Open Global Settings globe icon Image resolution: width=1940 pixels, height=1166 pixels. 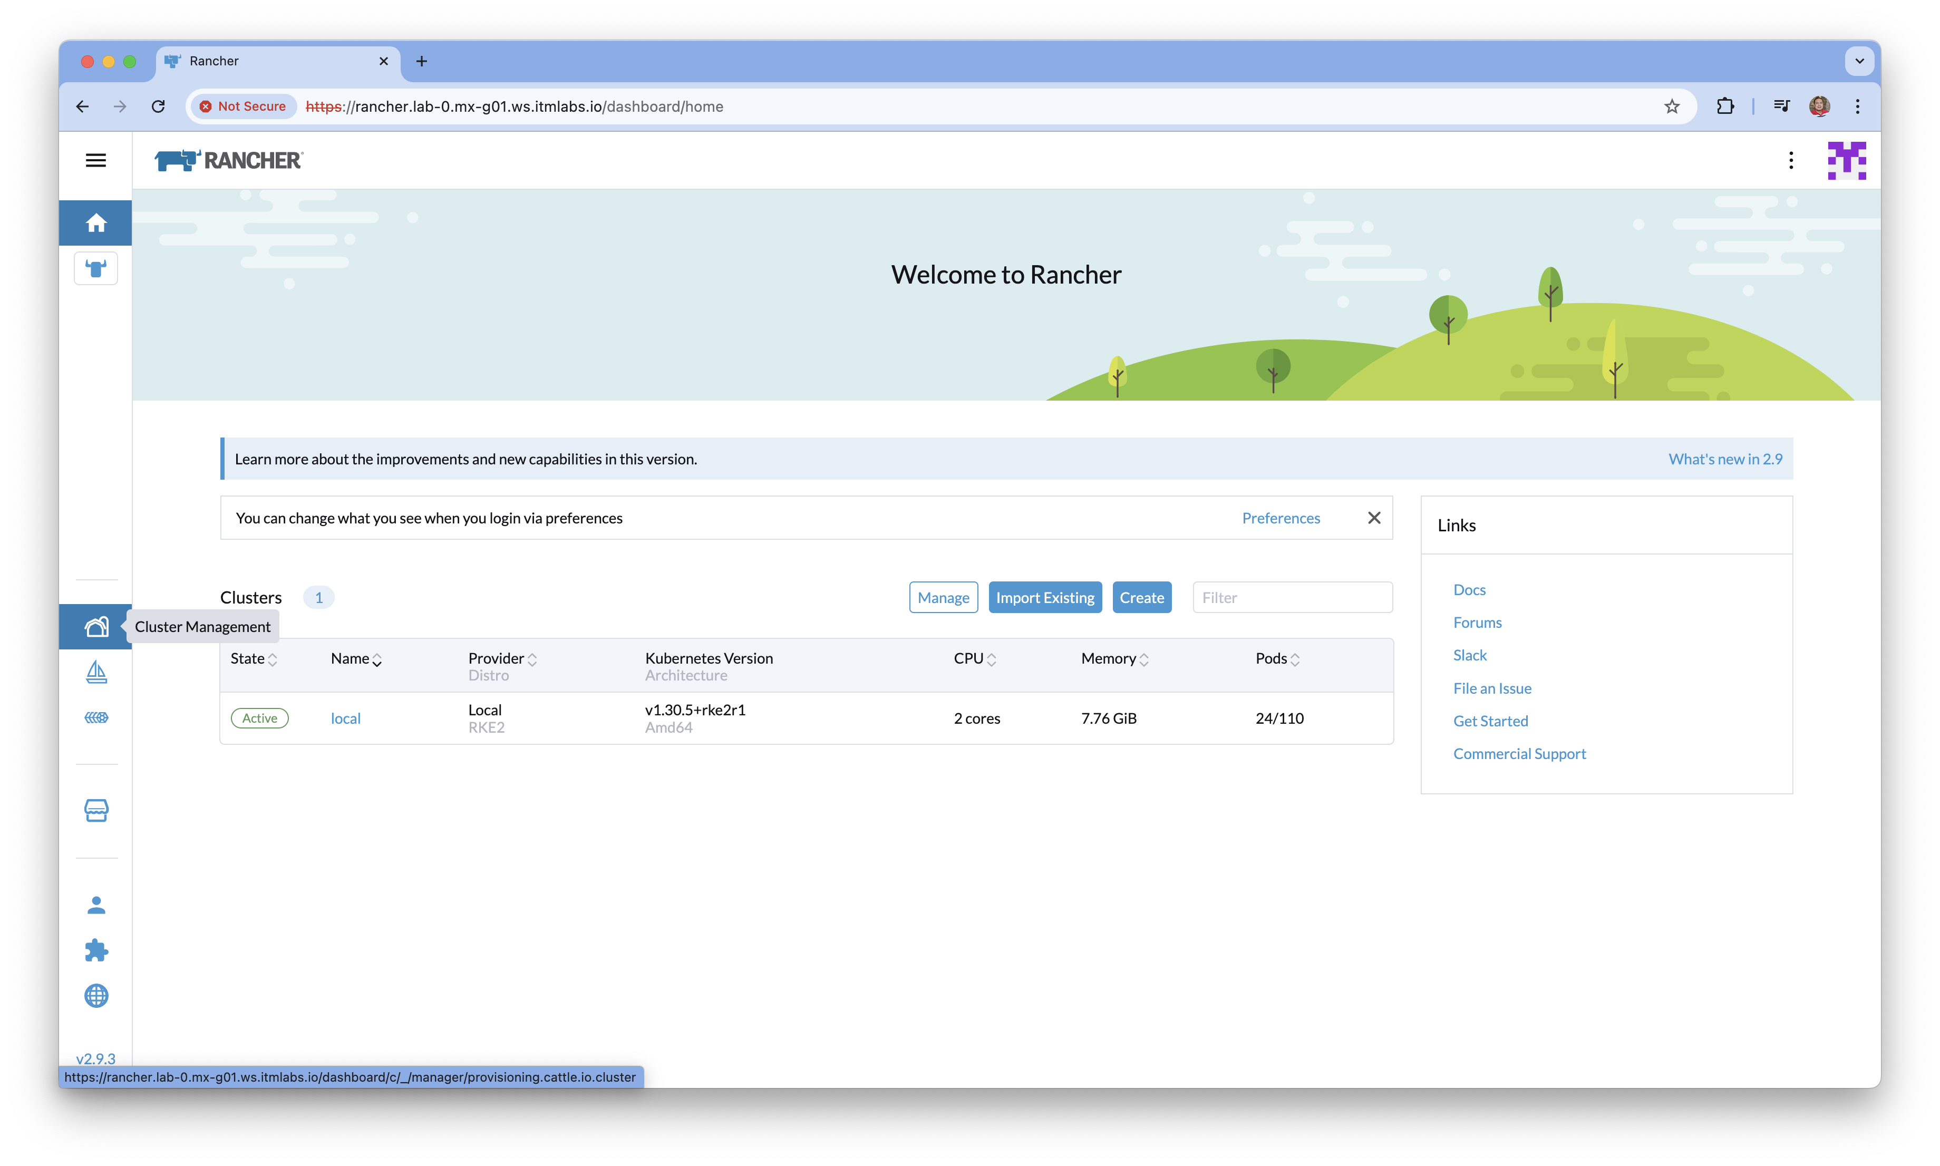[96, 996]
